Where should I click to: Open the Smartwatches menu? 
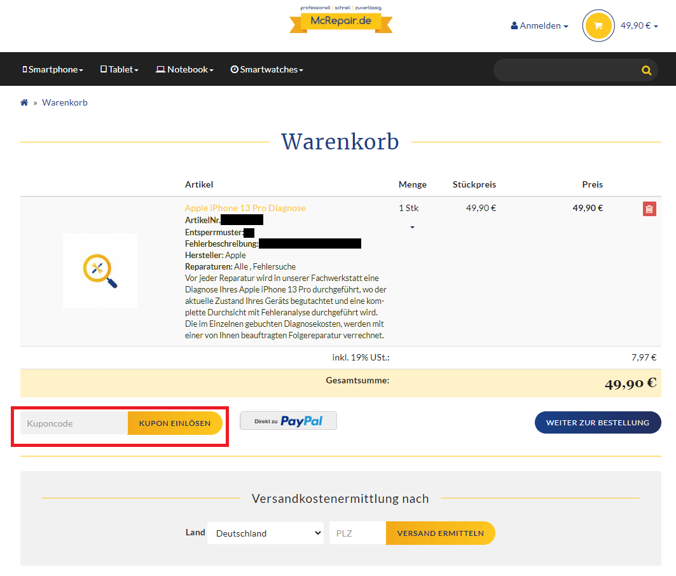[267, 69]
